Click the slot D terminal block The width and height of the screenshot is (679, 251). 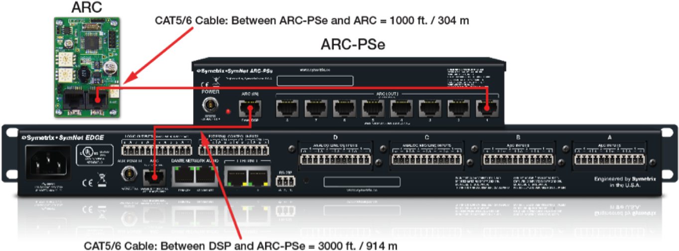pyautogui.click(x=334, y=159)
